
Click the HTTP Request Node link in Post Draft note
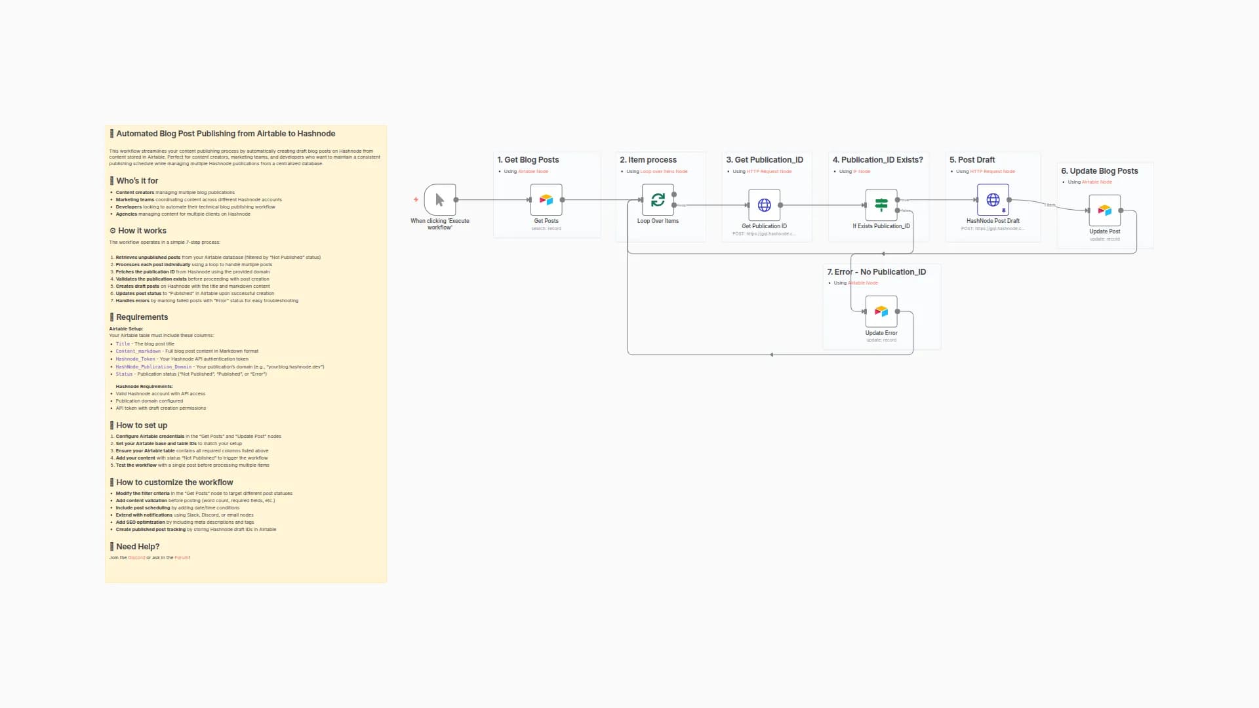click(x=993, y=171)
